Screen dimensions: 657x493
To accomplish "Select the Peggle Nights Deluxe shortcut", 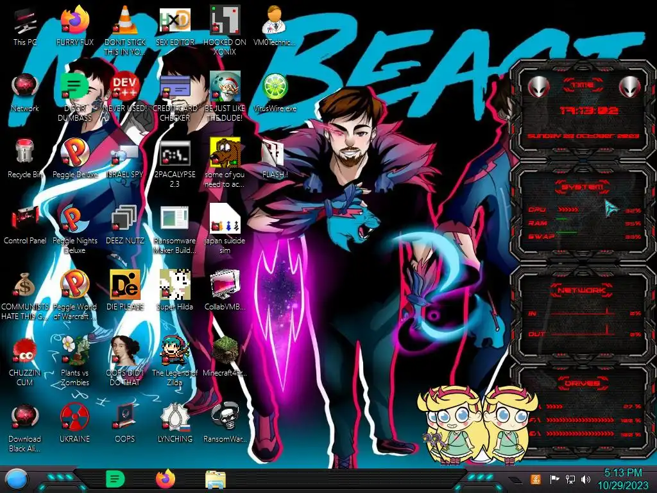I will tap(75, 229).
